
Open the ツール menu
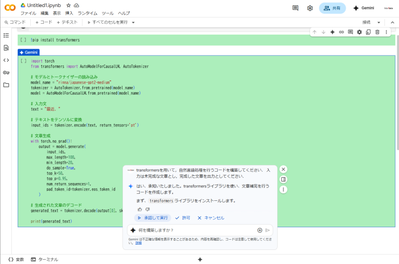click(x=108, y=13)
